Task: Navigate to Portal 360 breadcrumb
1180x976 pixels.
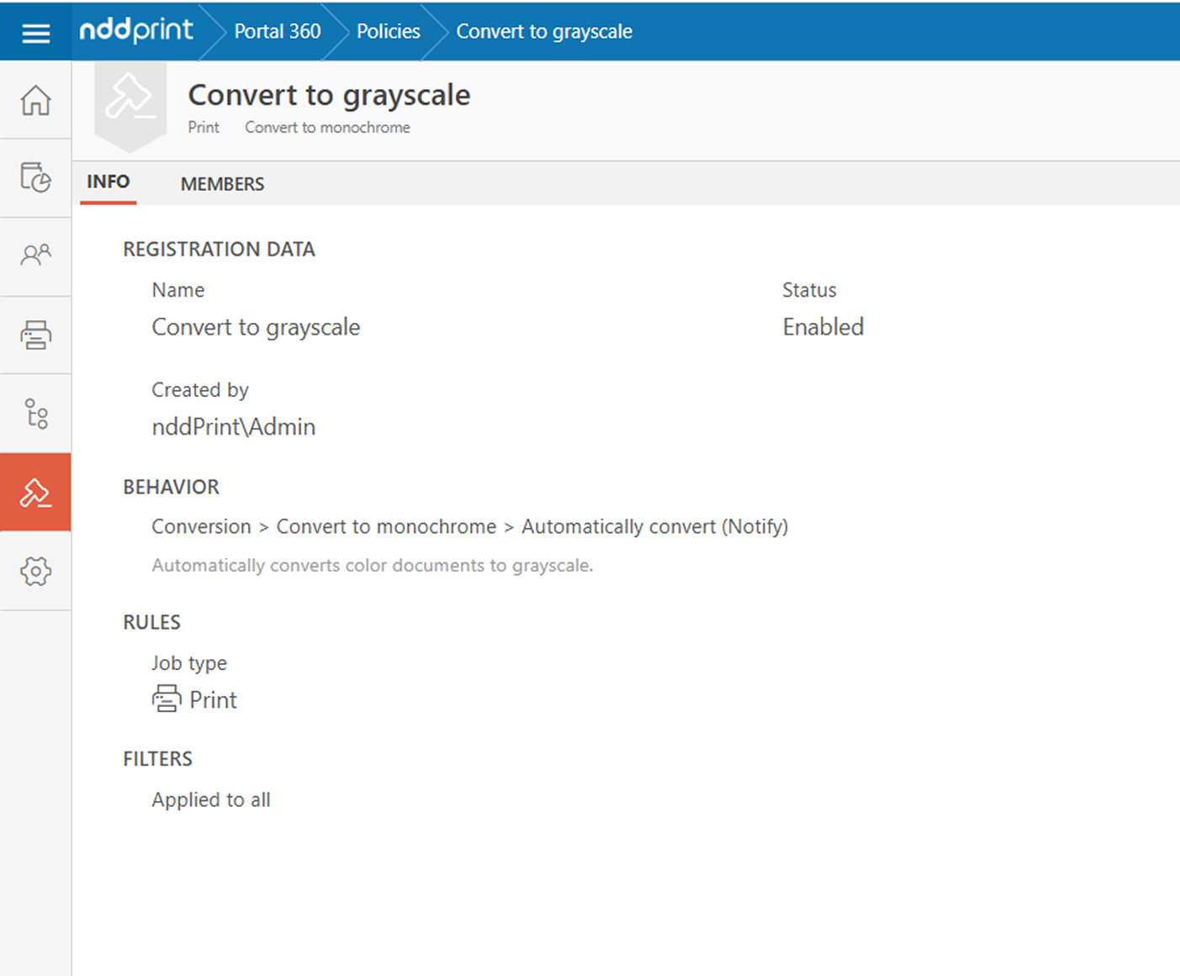Action: (277, 32)
